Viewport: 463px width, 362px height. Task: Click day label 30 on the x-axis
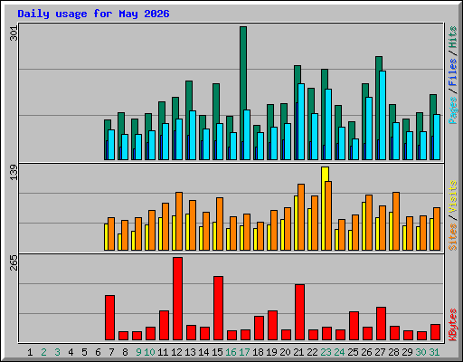click(420, 352)
